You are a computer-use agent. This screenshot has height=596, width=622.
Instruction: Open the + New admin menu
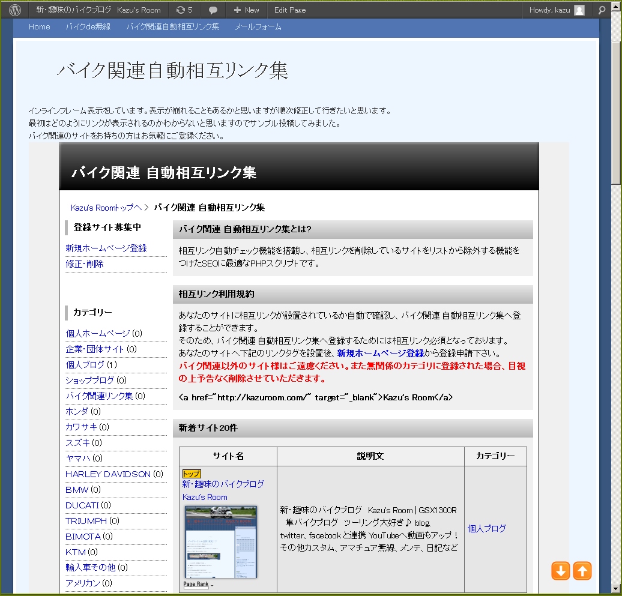click(246, 10)
